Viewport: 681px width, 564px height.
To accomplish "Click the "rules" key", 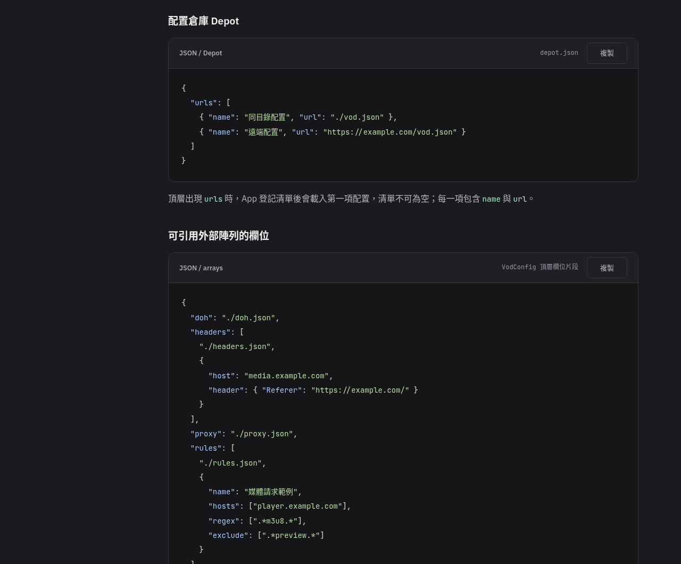I will tap(206, 448).
